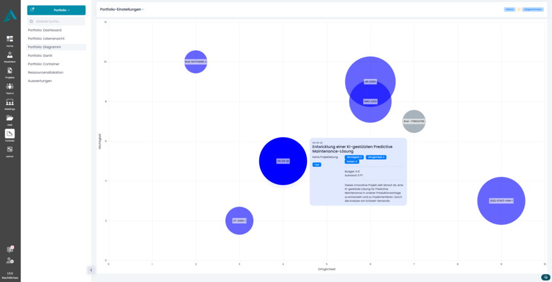Click the Abgeschlossen filter tag
The image size is (552, 282).
tap(533, 9)
